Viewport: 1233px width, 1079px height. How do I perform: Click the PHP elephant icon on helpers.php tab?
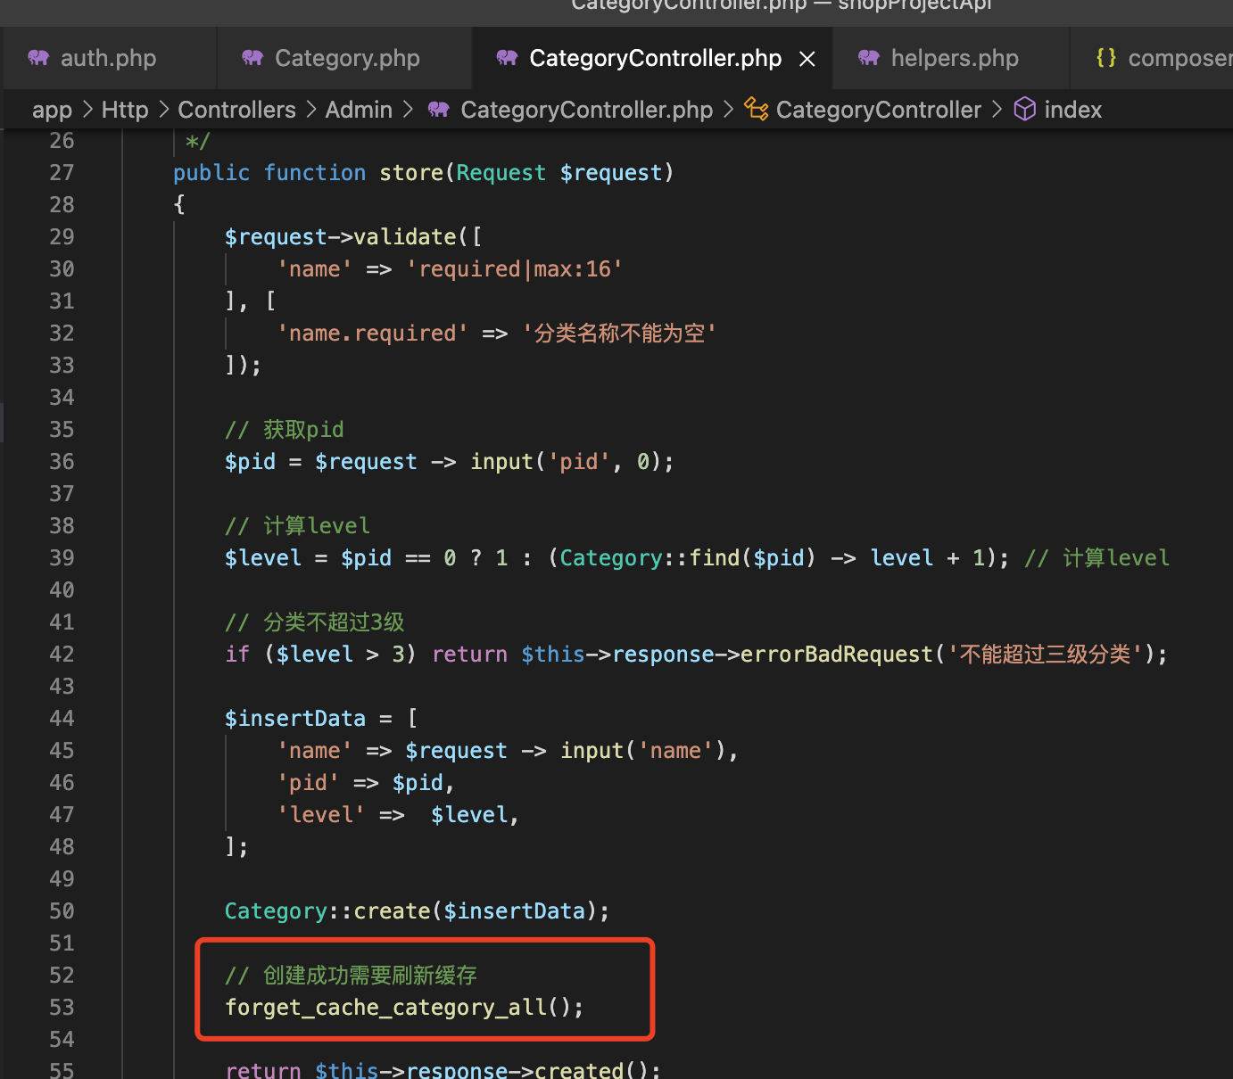point(869,58)
